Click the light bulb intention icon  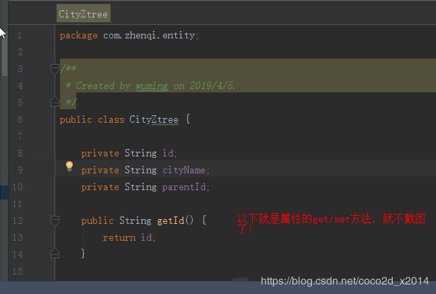pyautogui.click(x=69, y=167)
